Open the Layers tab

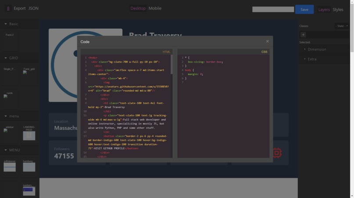pyautogui.click(x=324, y=10)
